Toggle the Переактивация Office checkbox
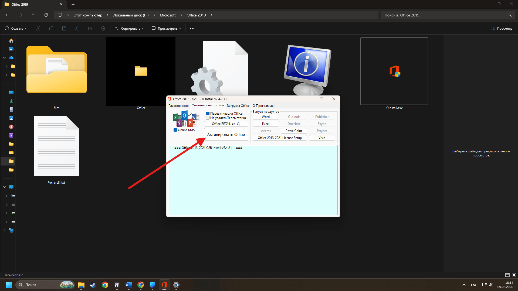 click(208, 114)
